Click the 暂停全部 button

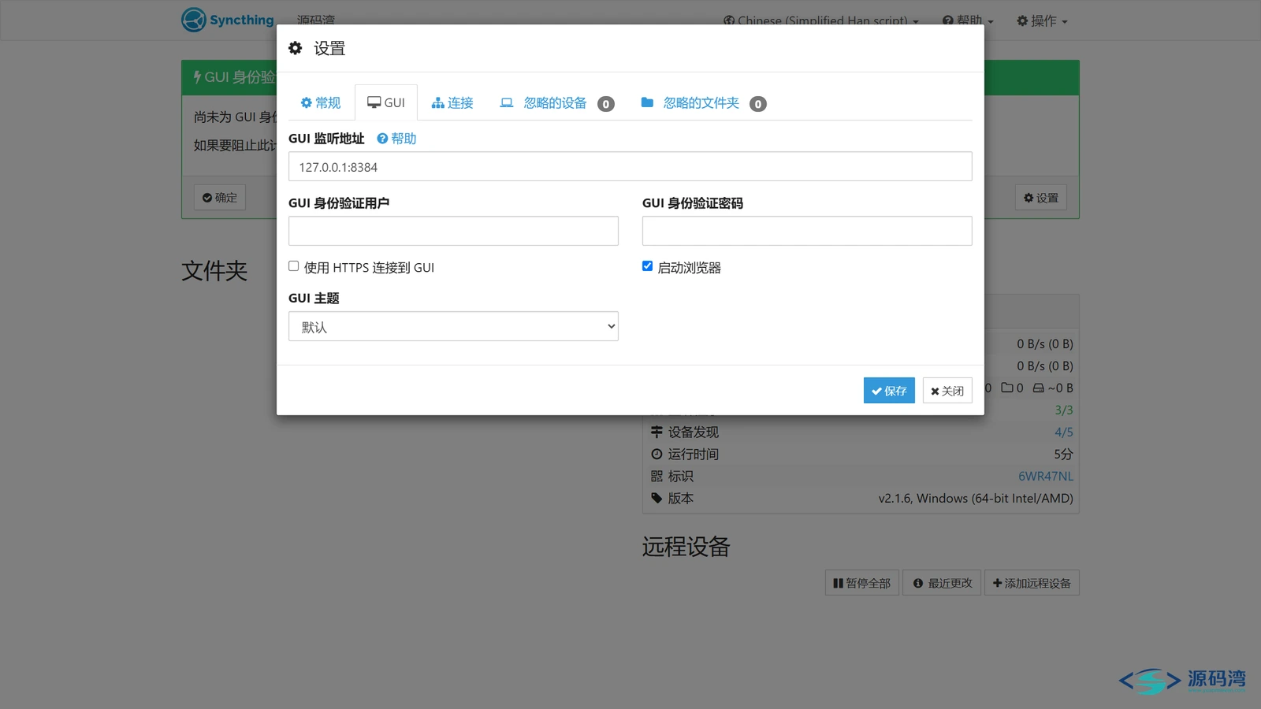pyautogui.click(x=861, y=583)
